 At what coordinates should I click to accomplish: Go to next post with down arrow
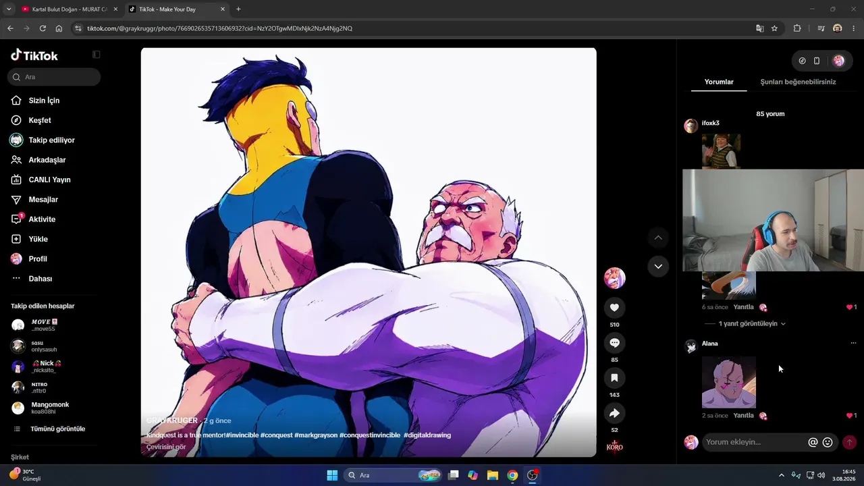tap(658, 266)
